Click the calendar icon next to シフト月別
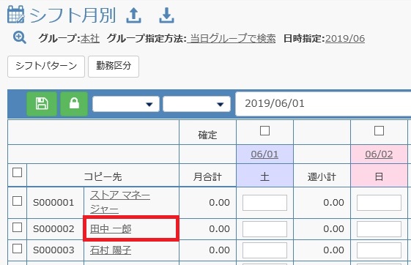 coord(16,15)
